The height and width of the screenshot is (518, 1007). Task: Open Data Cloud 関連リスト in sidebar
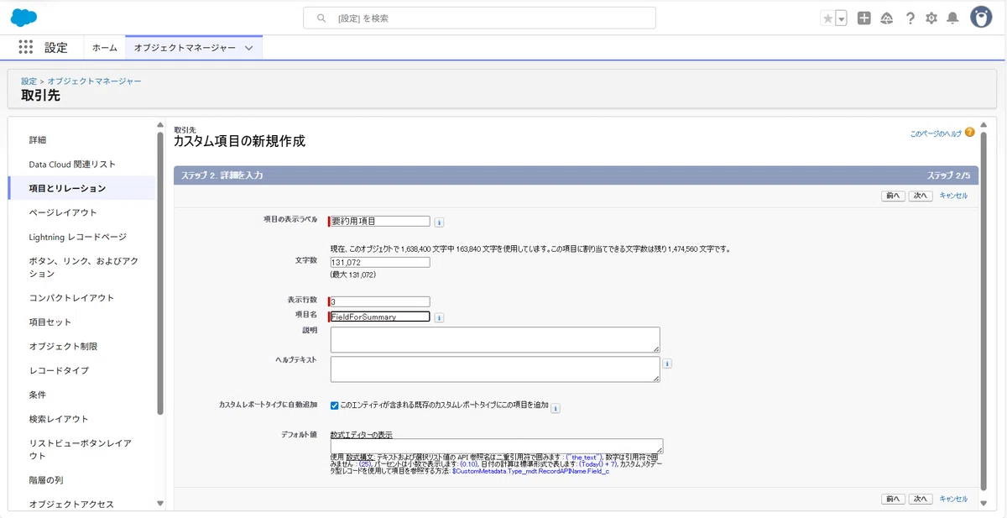72,165
